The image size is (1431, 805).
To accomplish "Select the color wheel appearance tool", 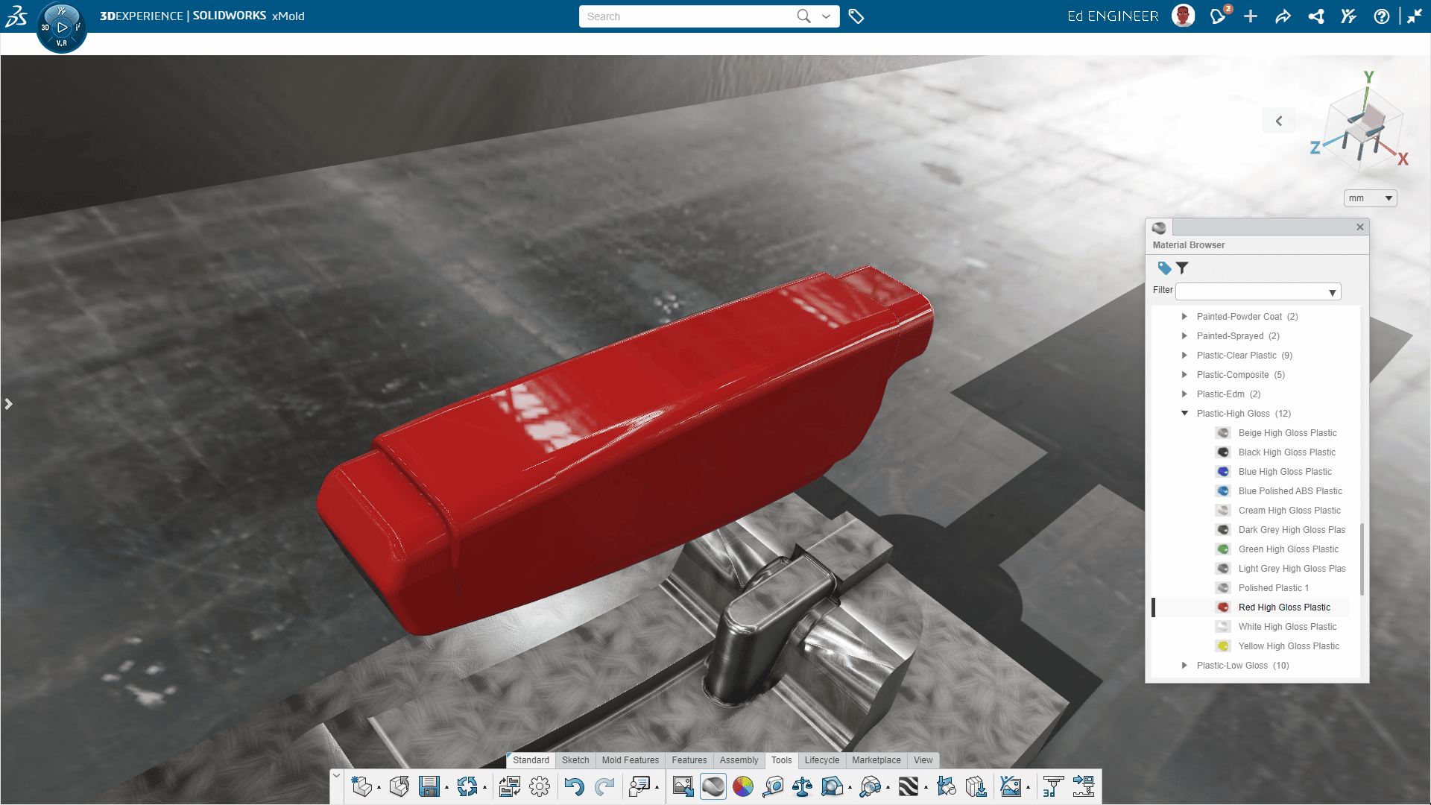I will pos(743,786).
